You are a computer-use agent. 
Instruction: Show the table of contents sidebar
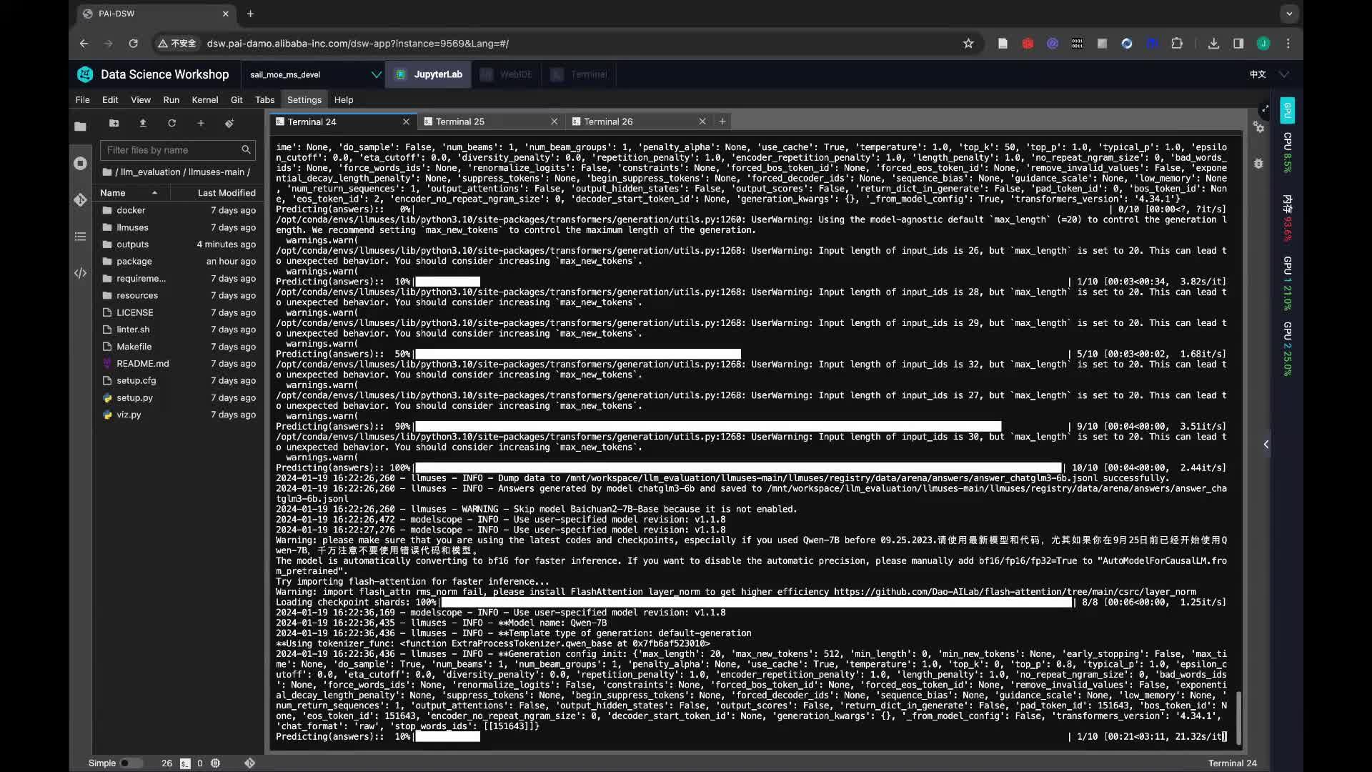(x=80, y=237)
